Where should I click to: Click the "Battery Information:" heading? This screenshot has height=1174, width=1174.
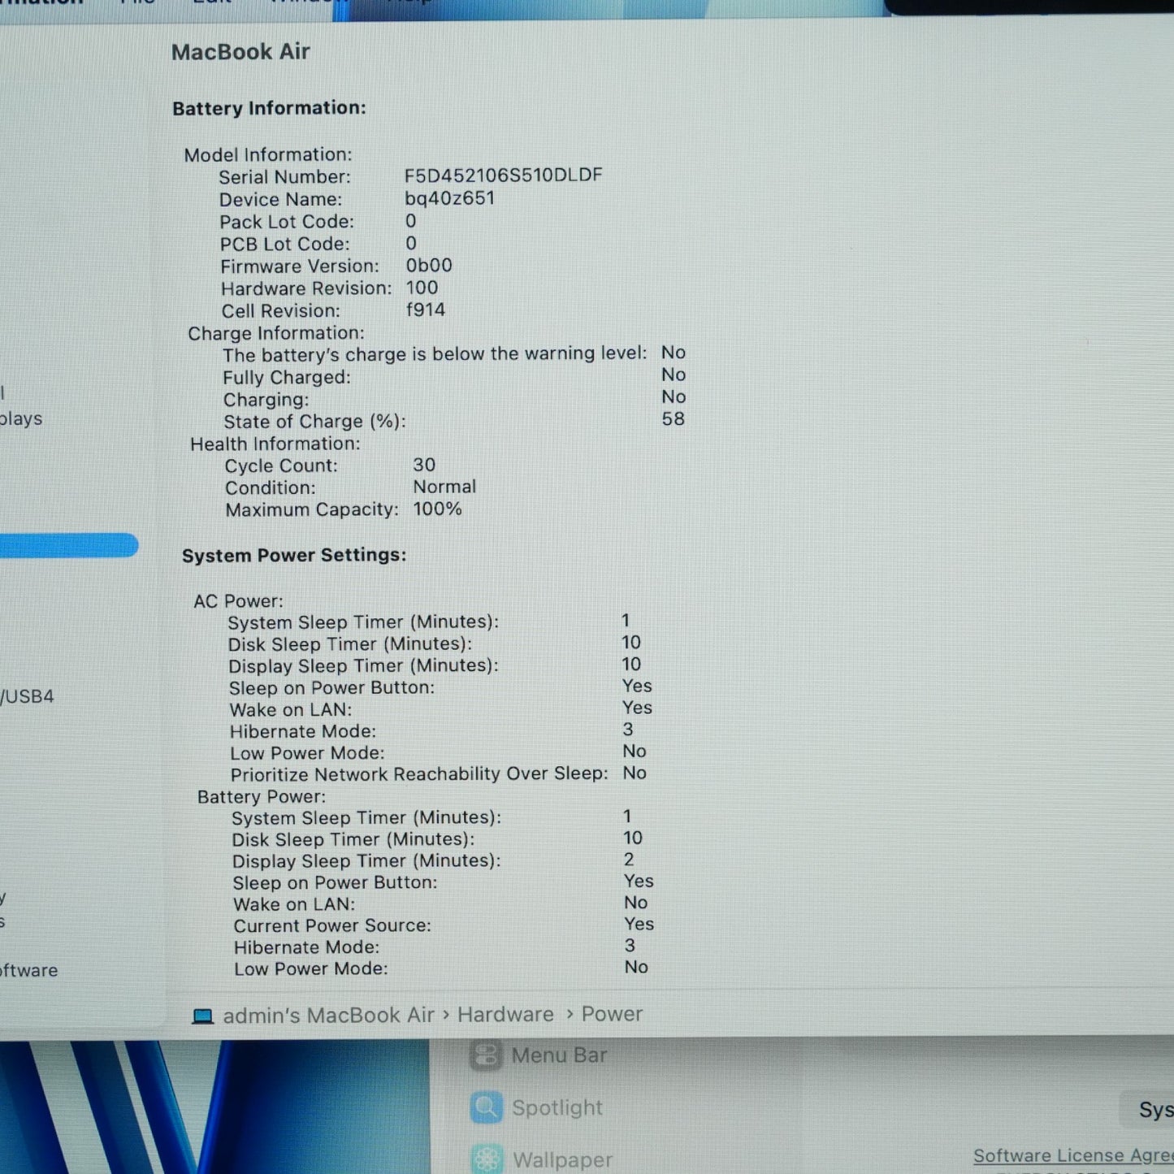coord(269,108)
